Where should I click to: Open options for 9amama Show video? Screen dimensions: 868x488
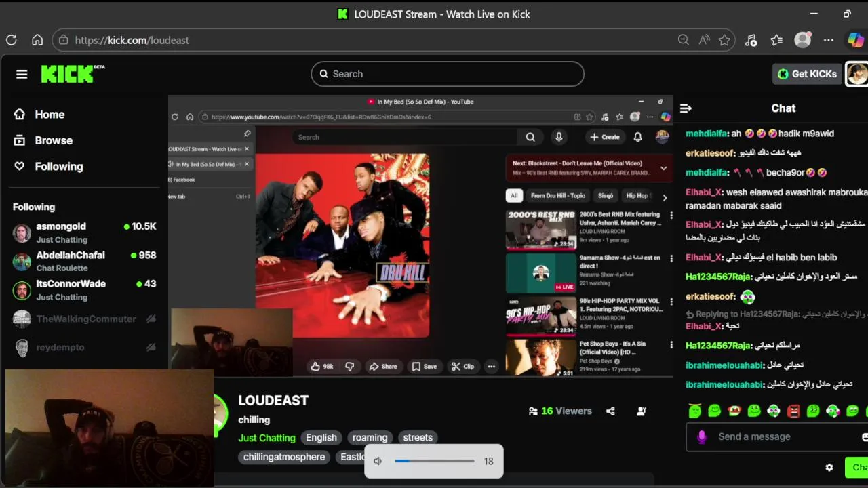[671, 259]
